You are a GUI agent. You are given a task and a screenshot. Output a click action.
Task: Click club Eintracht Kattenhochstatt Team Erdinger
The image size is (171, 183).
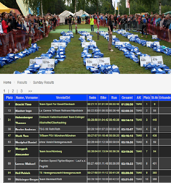(62, 120)
